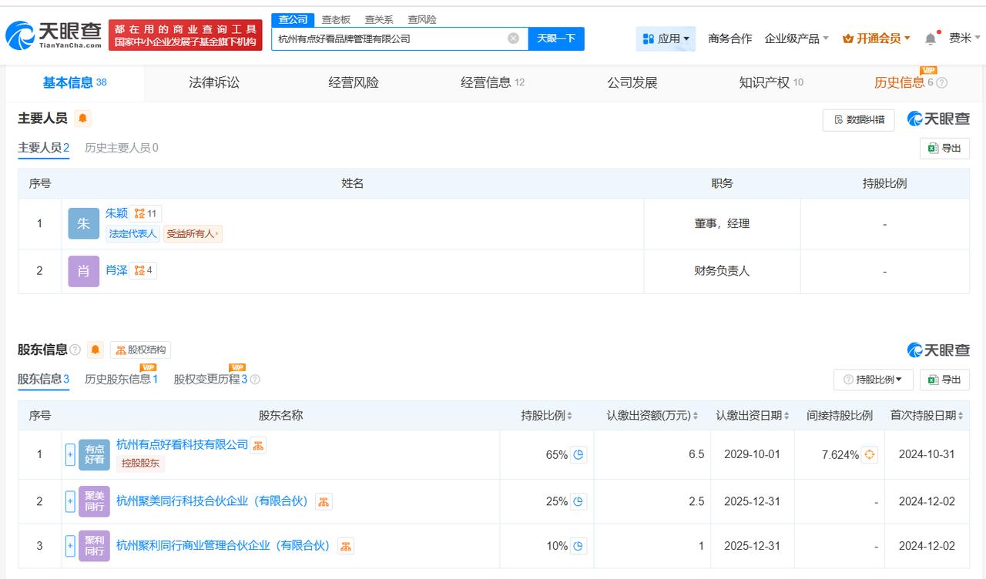
Task: Switch to the 公司发展 tab
Action: pos(632,82)
